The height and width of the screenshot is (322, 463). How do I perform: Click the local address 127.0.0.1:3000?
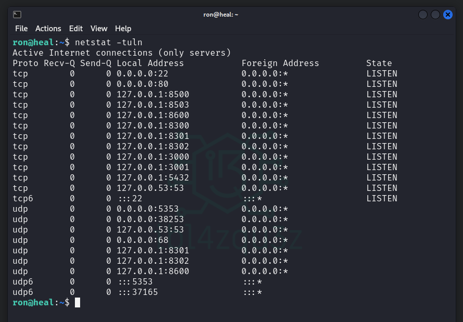[x=153, y=157]
